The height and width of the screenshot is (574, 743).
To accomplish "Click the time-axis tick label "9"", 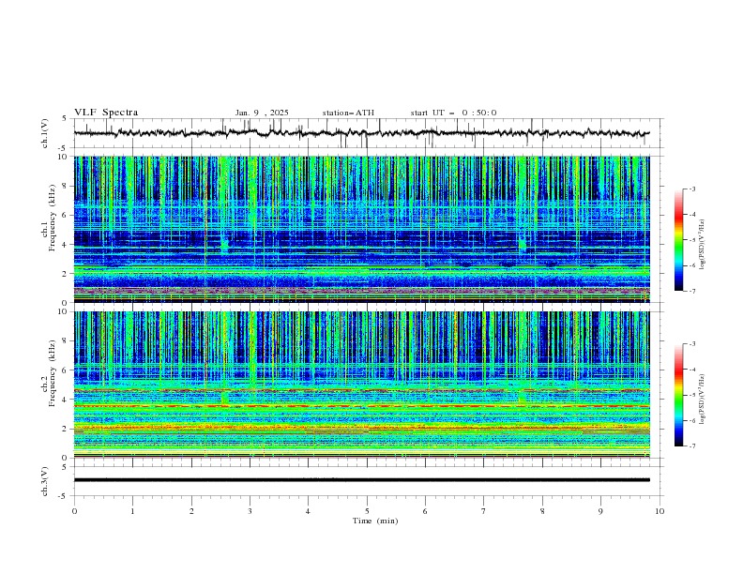I will 600,511.
